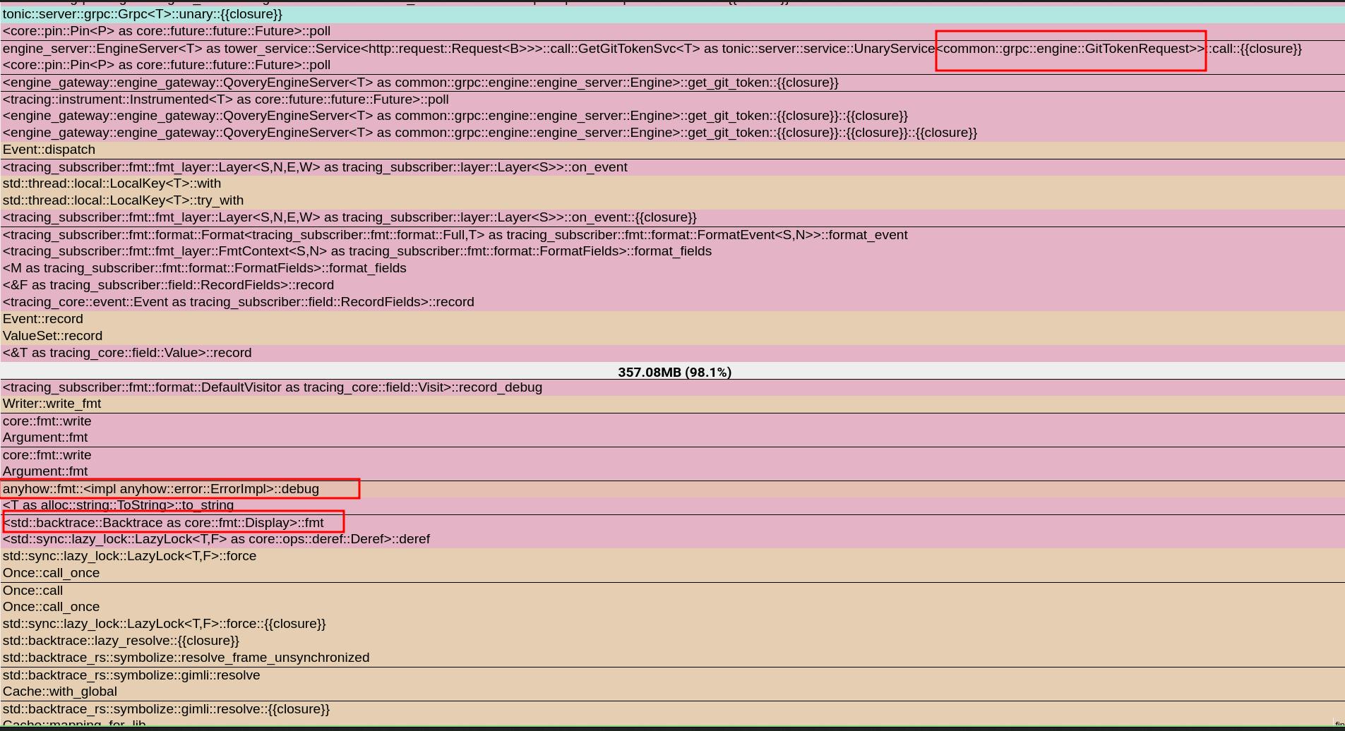Click the ToString::to_string frame
Screen dimensions: 1345x731
(672, 505)
